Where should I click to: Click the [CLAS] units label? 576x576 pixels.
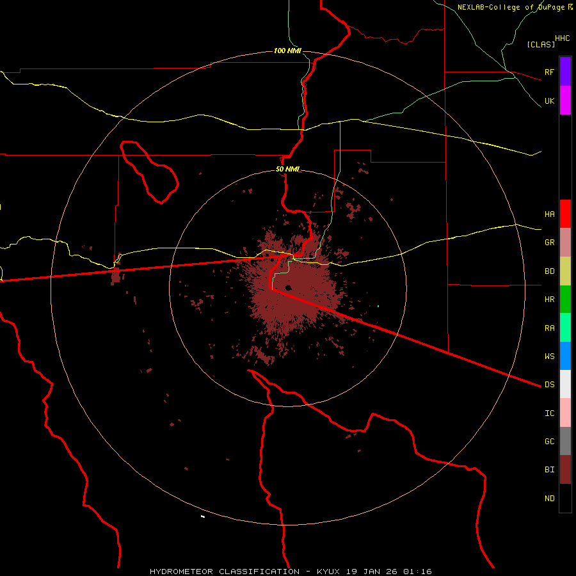click(x=541, y=44)
